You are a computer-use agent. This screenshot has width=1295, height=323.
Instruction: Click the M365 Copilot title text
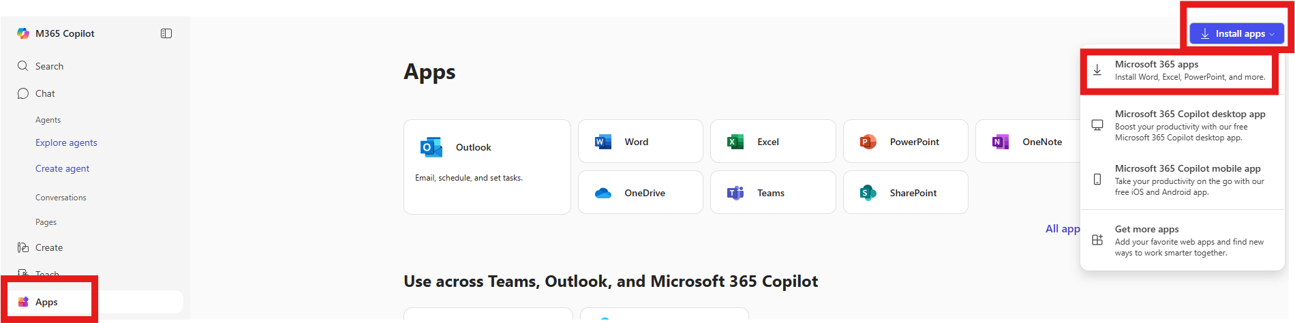click(x=65, y=33)
